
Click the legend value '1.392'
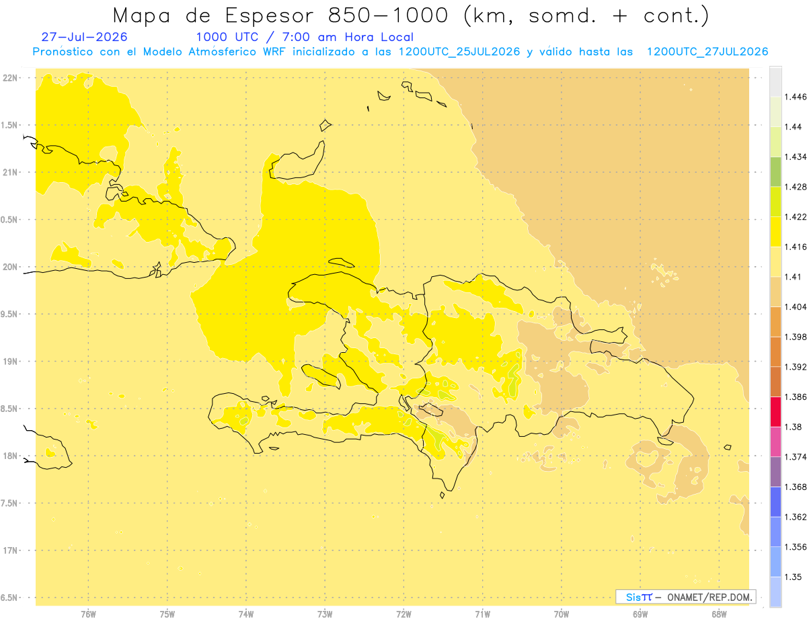click(x=796, y=367)
